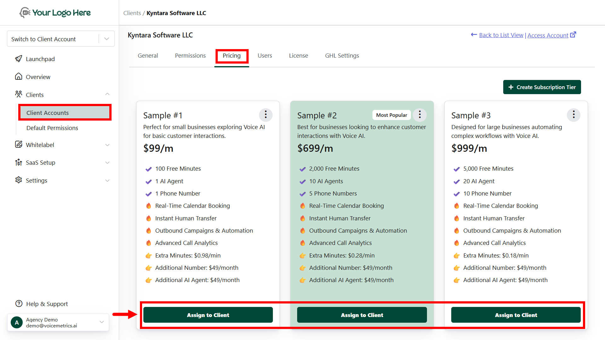Click Create Subscription Tier button
The image size is (605, 340).
542,87
